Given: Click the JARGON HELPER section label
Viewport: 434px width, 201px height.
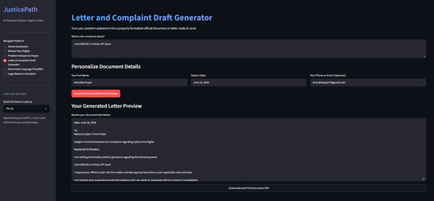Looking at the screenshot, I should pyautogui.click(x=15, y=94).
